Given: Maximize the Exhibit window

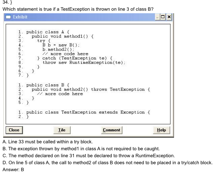Looking at the screenshot, I should pos(163,17).
